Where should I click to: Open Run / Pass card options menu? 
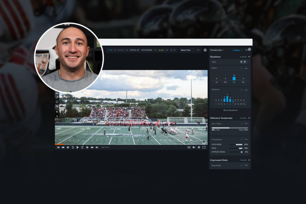tap(246, 123)
